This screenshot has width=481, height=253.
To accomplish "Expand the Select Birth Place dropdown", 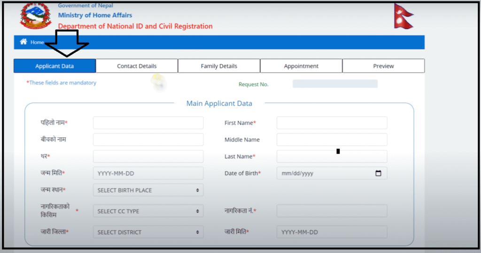I will click(x=148, y=190).
